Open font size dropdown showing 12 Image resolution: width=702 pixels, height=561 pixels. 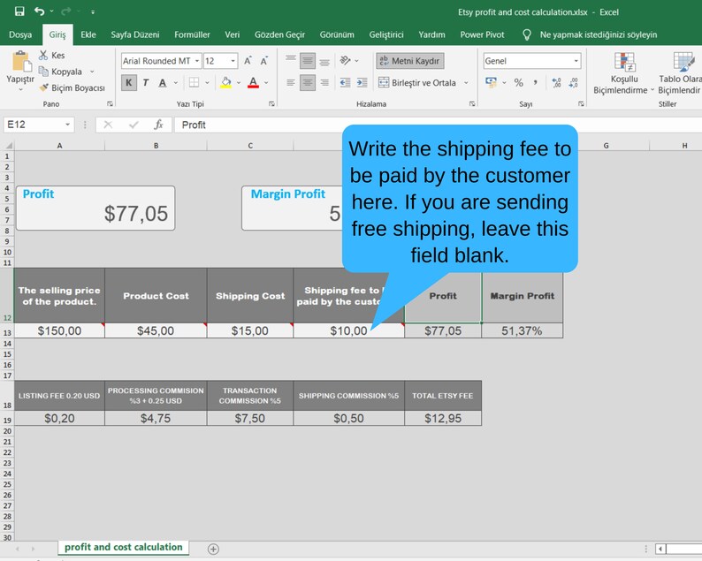[233, 60]
